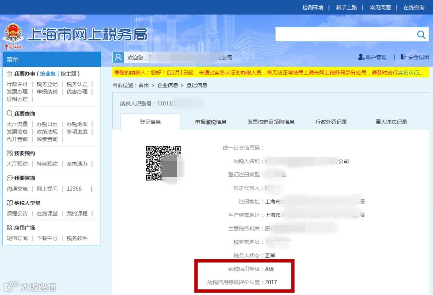Click the 安全退出 exit icon
The width and height of the screenshot is (433, 295).
pos(403,57)
